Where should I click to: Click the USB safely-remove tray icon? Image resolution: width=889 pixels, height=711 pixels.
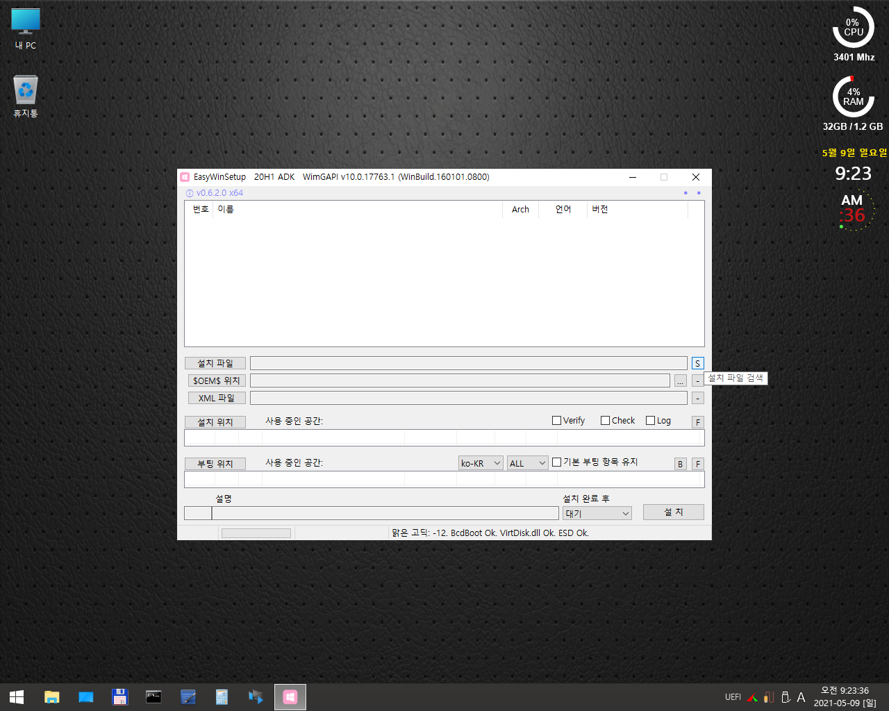click(786, 697)
